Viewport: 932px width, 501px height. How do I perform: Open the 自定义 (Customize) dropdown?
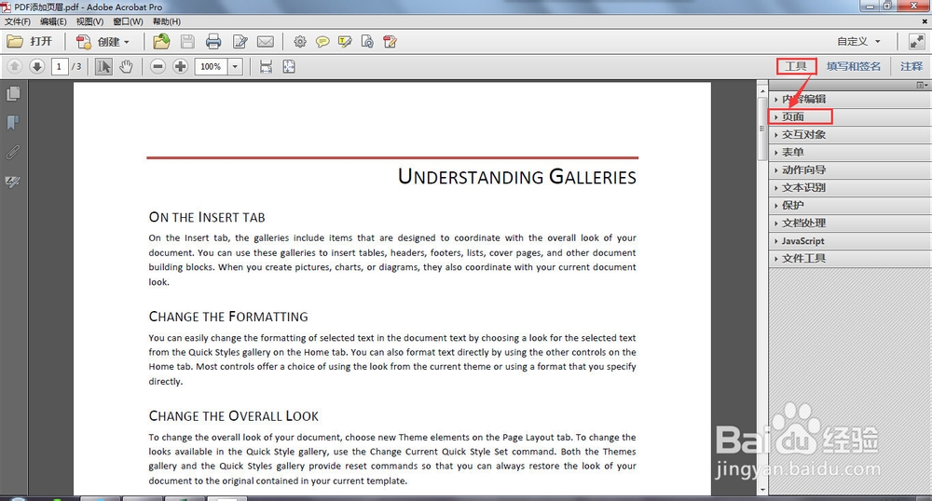pos(858,42)
